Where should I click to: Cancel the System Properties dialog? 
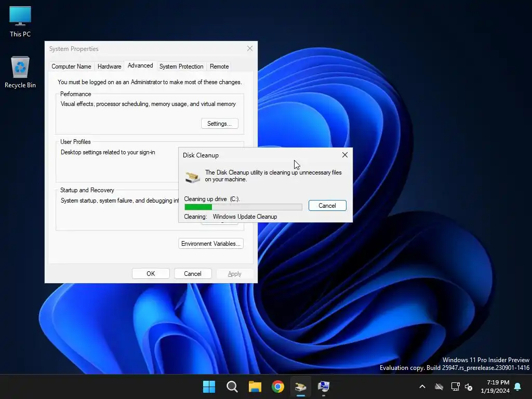(x=193, y=274)
